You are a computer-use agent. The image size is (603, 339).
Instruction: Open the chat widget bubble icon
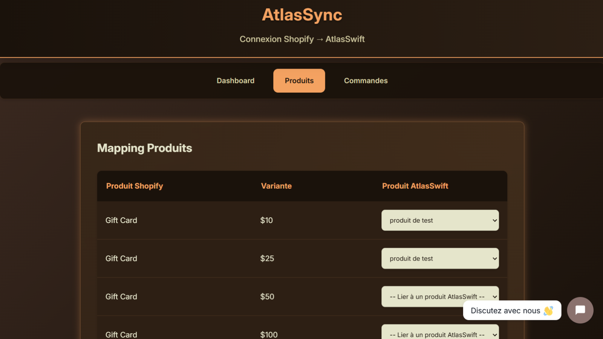point(580,310)
